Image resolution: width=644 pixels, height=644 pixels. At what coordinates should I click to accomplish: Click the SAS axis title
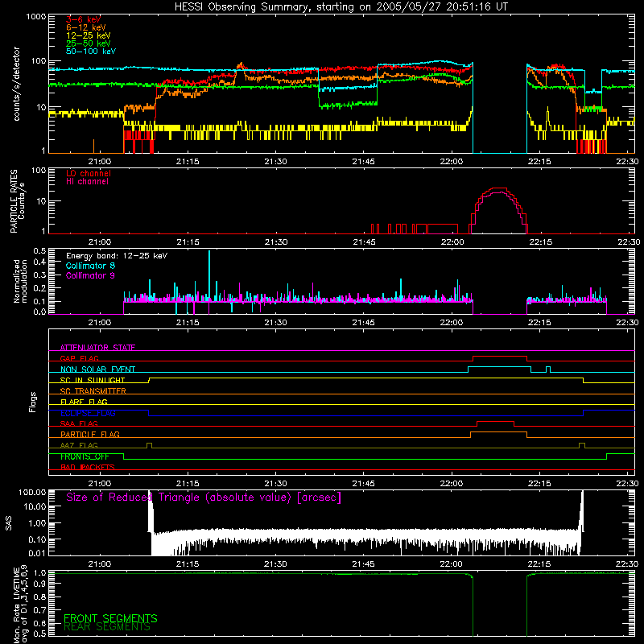8,522
